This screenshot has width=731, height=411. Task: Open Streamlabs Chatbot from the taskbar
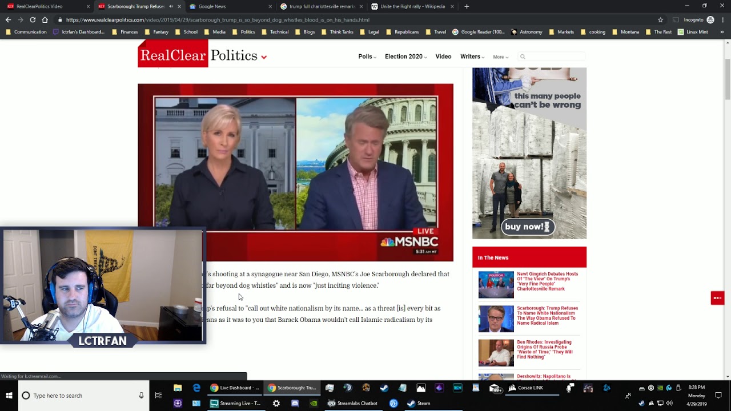pyautogui.click(x=352, y=403)
